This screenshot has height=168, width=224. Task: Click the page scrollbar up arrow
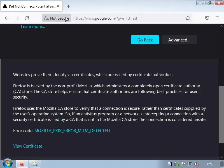pos(221,26)
